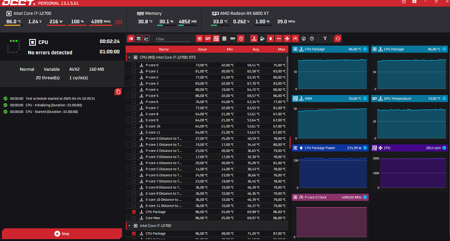Uncheck CPU Package checkbox under DTS group
Screen dimensions: 450x241
coord(134,212)
